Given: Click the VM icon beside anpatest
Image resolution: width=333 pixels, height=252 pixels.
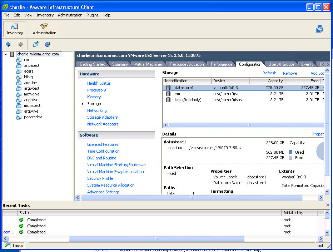Looking at the screenshot, I should point(19,65).
